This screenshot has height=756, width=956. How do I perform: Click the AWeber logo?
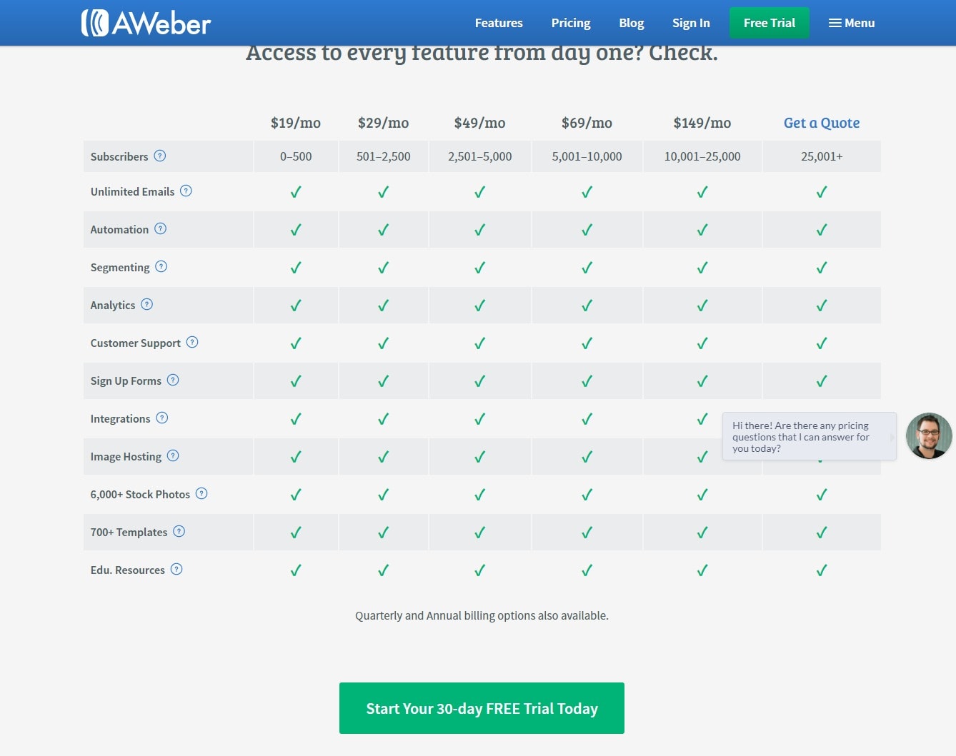click(x=146, y=23)
